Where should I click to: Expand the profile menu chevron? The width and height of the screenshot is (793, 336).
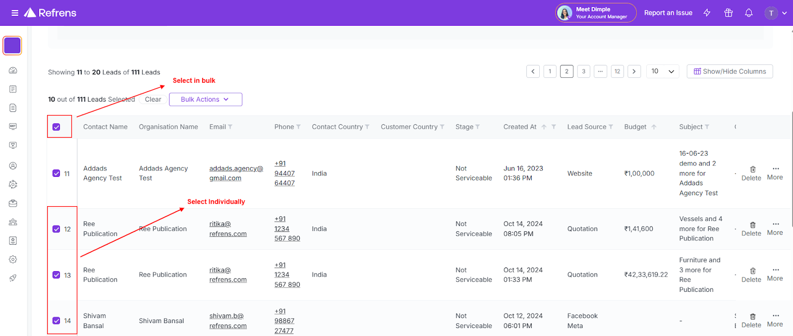coord(785,13)
